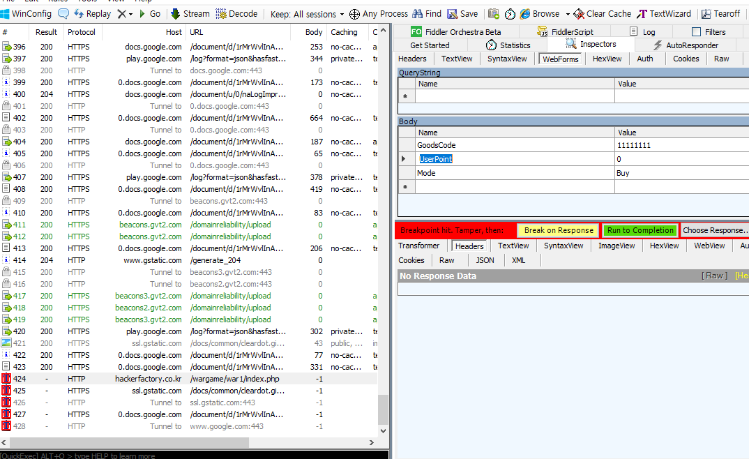This screenshot has width=749, height=459.
Task: Open the FiddlerScript tab
Action: point(565,32)
